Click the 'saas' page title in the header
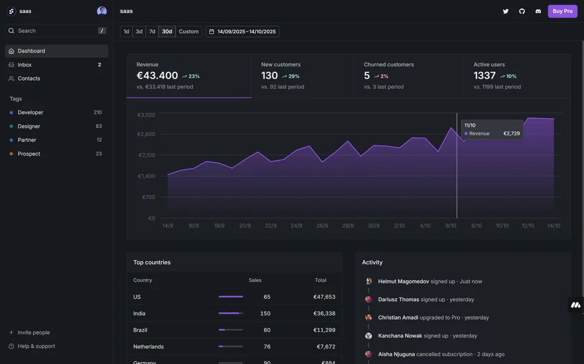The width and height of the screenshot is (584, 364). [x=126, y=11]
